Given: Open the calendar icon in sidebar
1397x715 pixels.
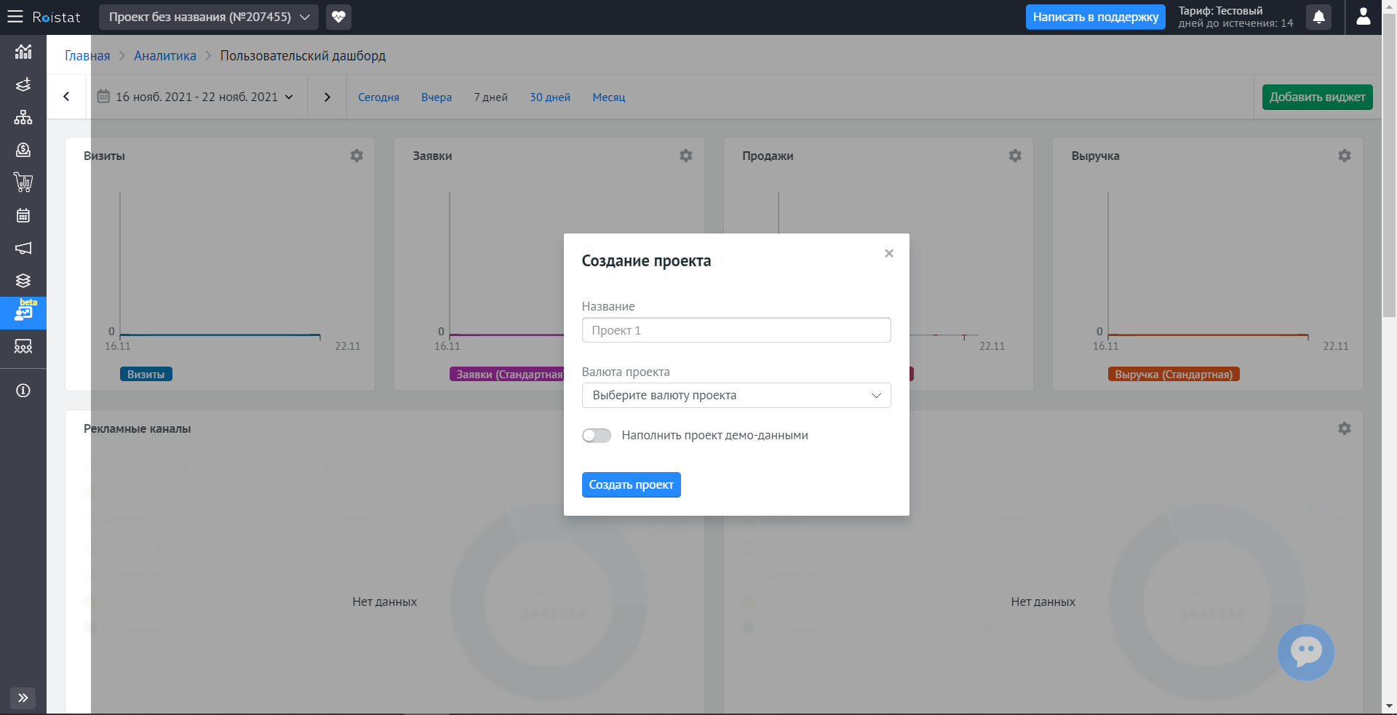Looking at the screenshot, I should click(x=23, y=215).
